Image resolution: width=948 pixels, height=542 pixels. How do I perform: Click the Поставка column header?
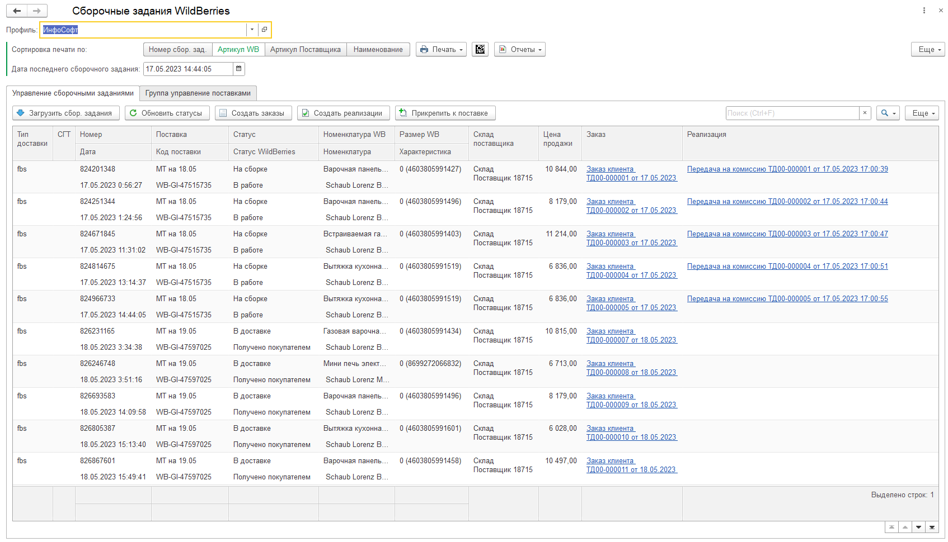click(190, 135)
